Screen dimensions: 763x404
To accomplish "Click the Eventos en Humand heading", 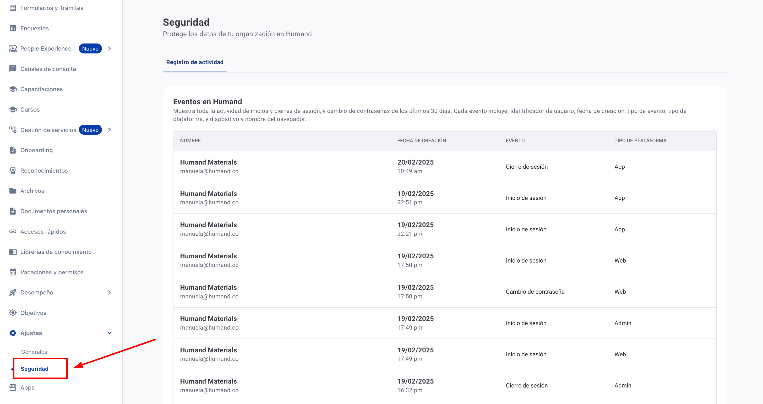I will (207, 102).
